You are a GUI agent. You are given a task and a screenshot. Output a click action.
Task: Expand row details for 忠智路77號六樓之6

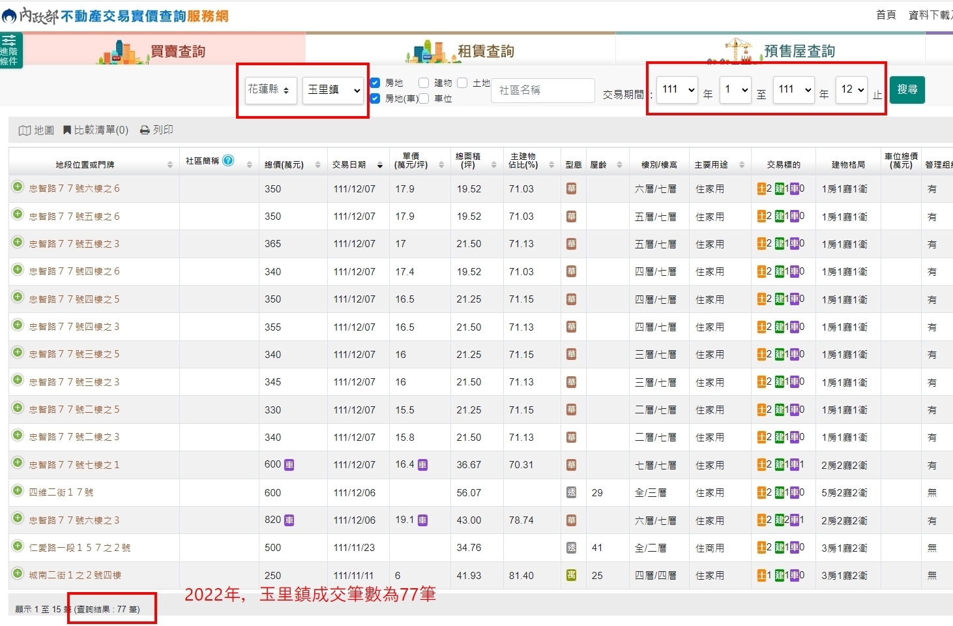click(18, 187)
